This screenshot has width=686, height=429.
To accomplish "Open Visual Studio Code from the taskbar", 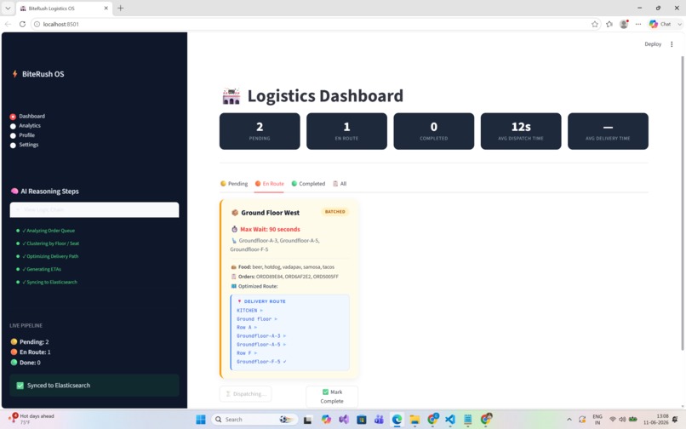I will pos(449,420).
